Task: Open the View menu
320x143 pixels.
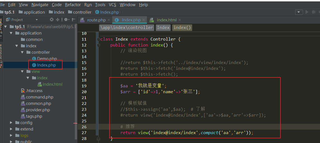Action: pyautogui.click(x=23, y=4)
